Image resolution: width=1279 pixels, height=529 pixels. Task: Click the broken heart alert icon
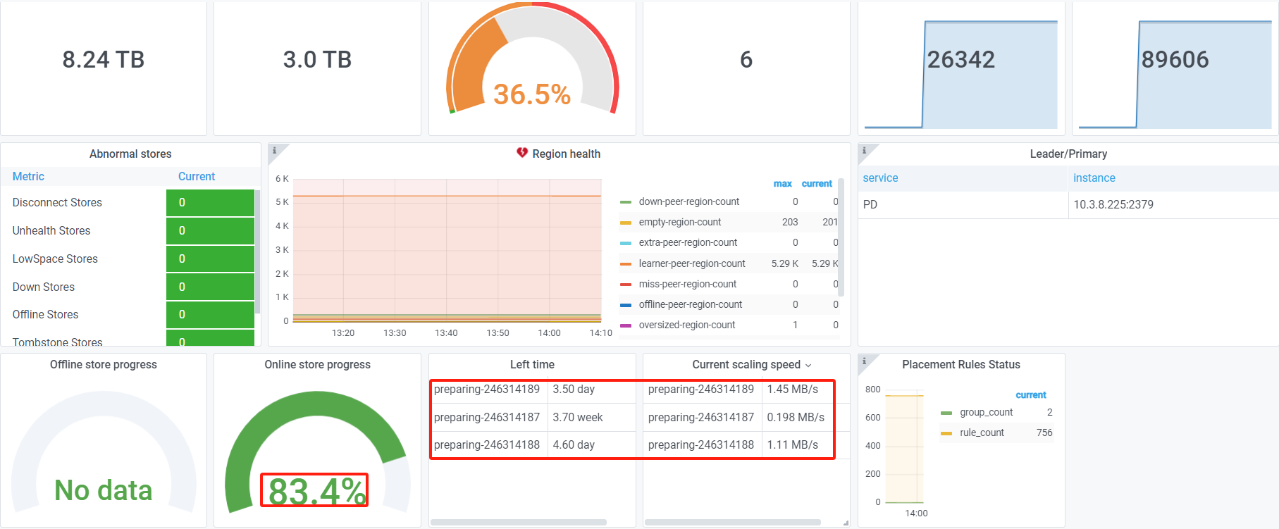tap(522, 153)
